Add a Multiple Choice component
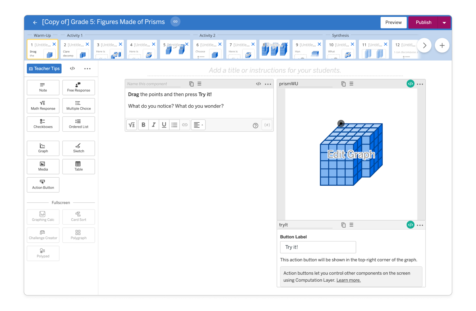 click(79, 106)
